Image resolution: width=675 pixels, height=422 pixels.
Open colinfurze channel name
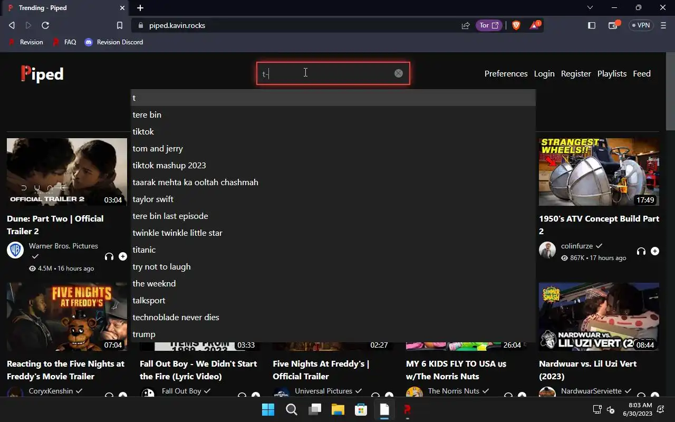click(x=576, y=246)
